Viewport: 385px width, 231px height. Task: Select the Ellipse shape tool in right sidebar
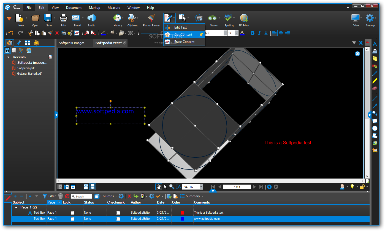pos(375,128)
